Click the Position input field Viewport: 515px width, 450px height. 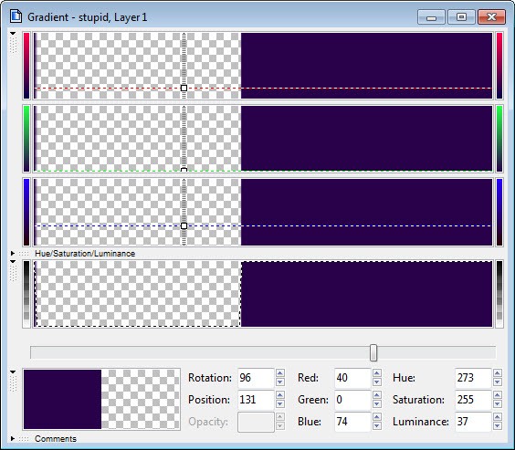[x=256, y=400]
